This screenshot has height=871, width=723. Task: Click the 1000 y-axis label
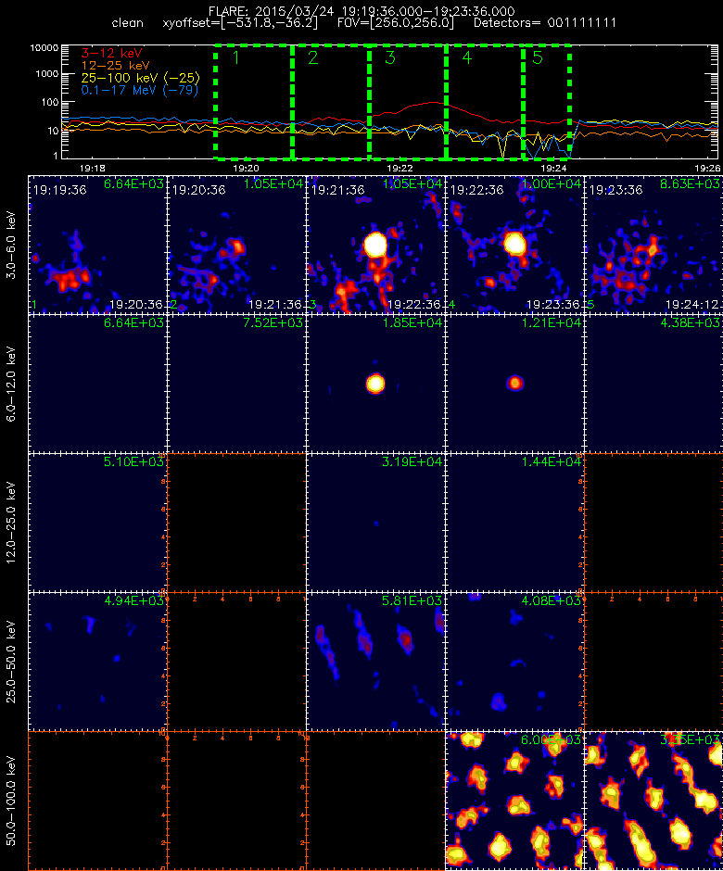47,73
